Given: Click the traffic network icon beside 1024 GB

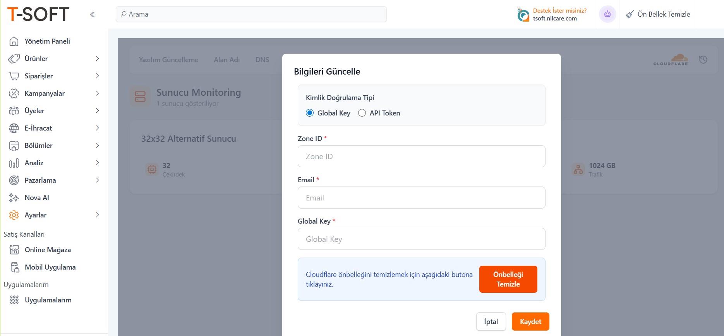Looking at the screenshot, I should pyautogui.click(x=578, y=169).
